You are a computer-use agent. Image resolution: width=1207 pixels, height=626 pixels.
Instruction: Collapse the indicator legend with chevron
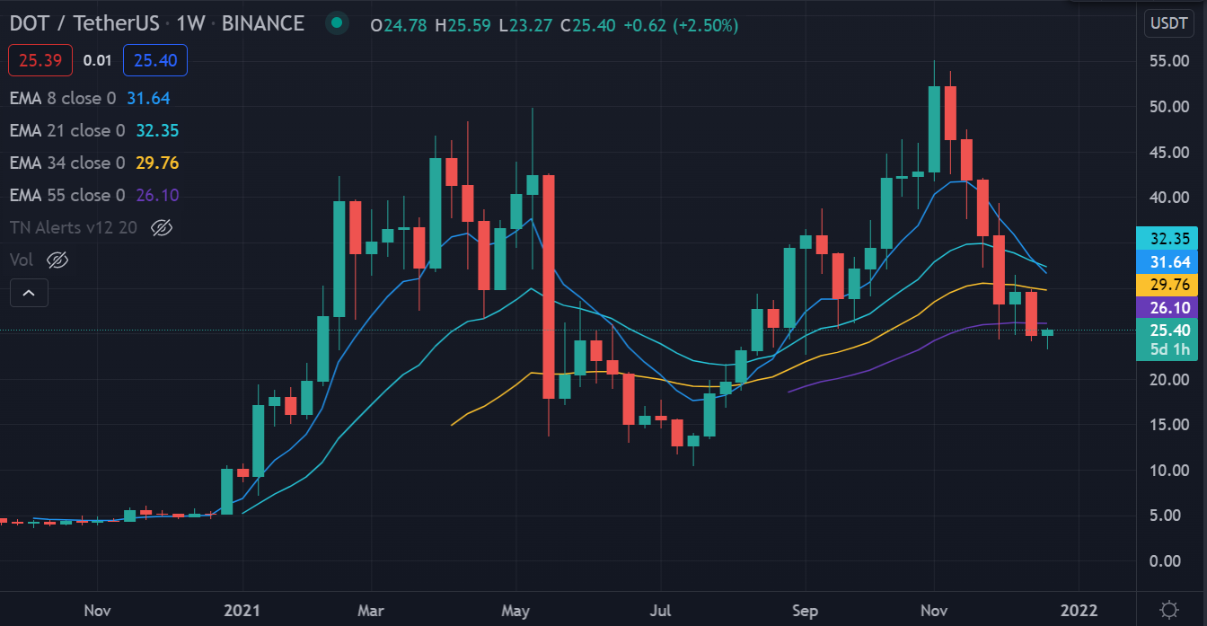[x=29, y=293]
